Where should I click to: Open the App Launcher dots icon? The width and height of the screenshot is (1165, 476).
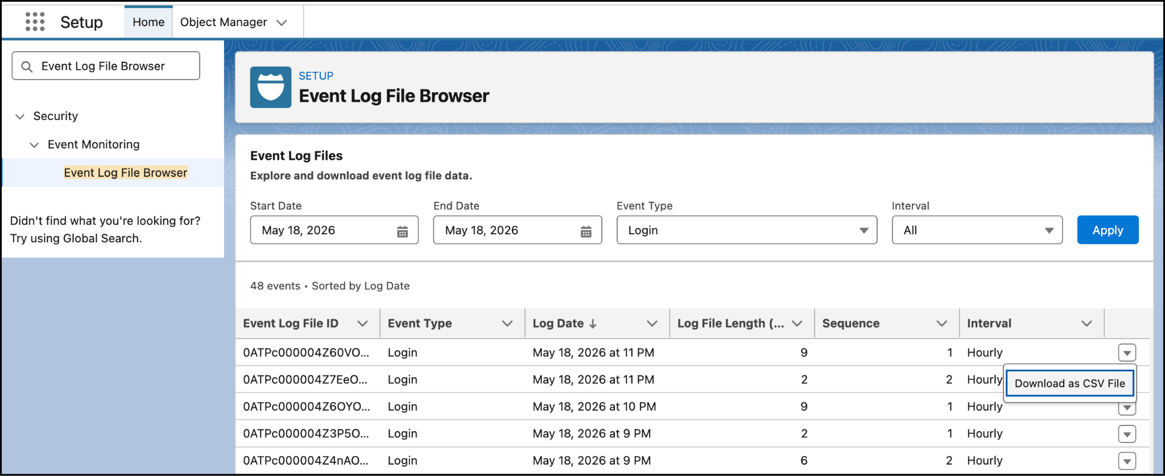(x=35, y=22)
